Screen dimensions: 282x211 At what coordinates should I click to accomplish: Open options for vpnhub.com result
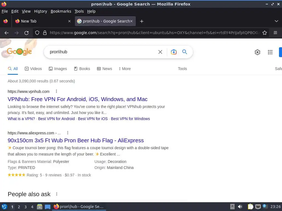pyautogui.click(x=56, y=91)
